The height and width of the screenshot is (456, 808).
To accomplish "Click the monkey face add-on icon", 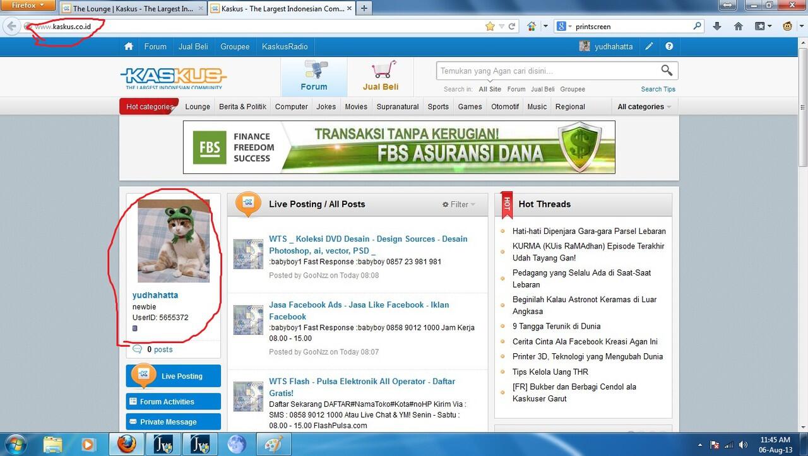I will click(788, 26).
